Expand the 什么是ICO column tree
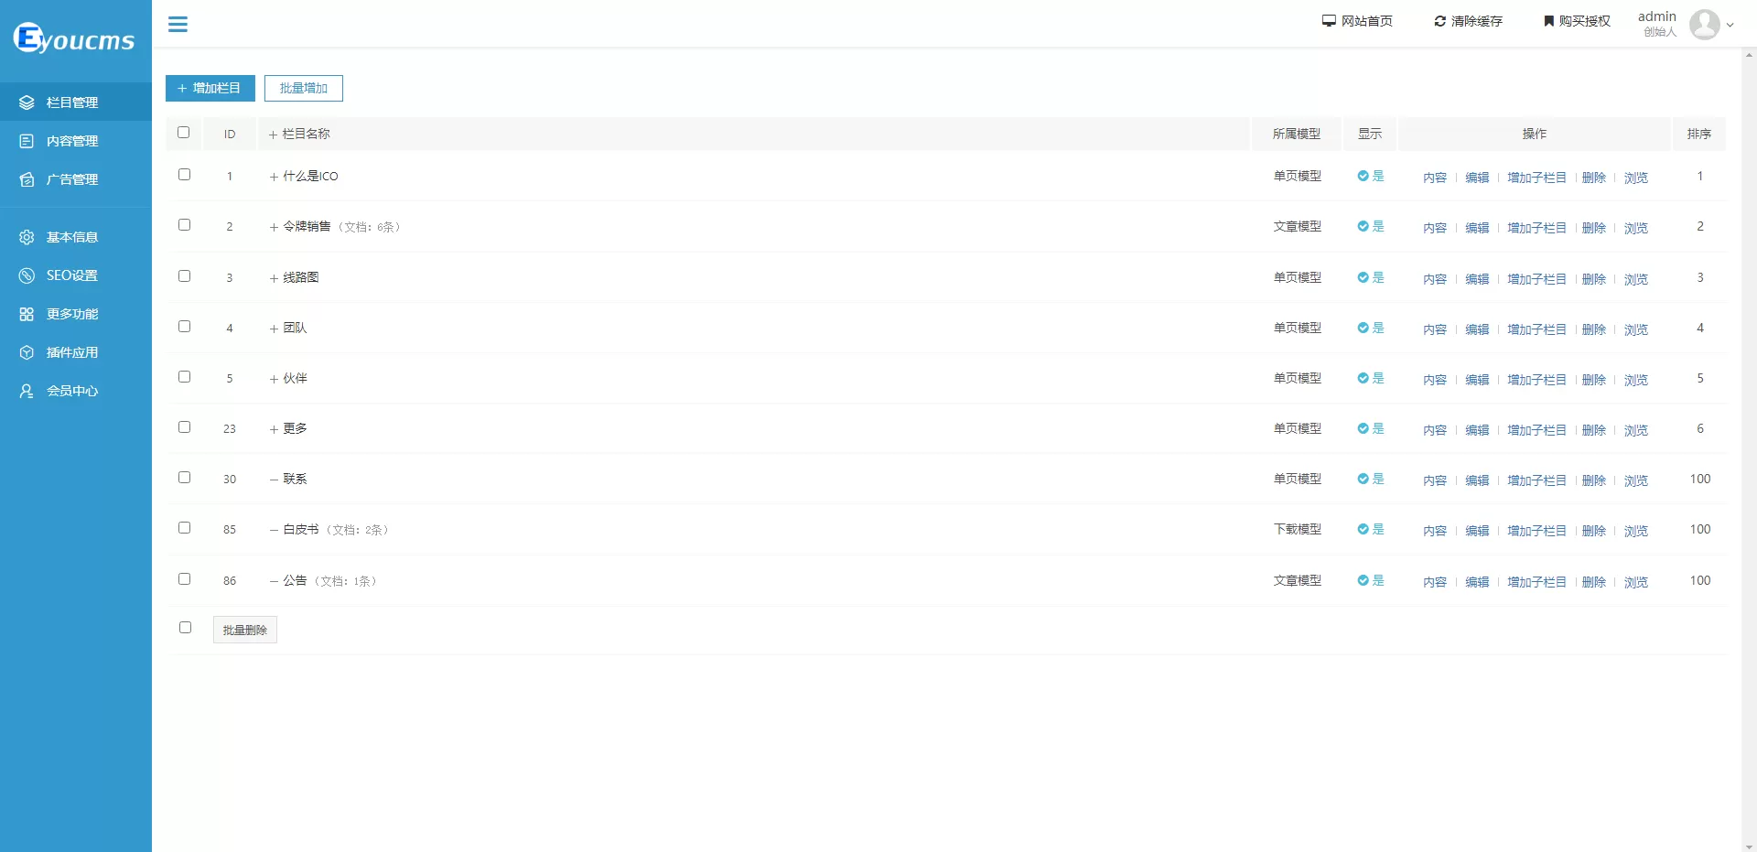The width and height of the screenshot is (1757, 852). [x=274, y=177]
